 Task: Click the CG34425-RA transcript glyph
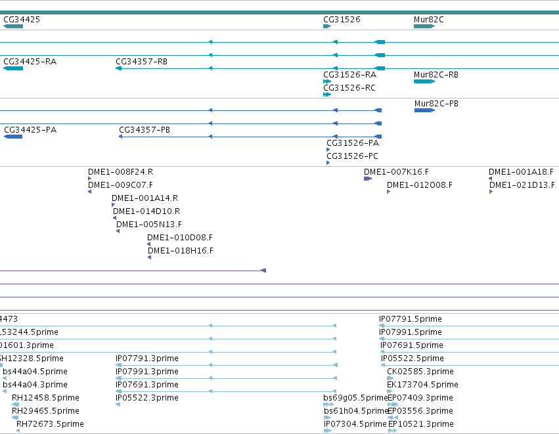click(13, 68)
